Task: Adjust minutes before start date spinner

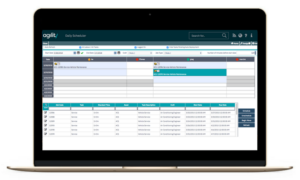Action: pyautogui.click(x=255, y=53)
